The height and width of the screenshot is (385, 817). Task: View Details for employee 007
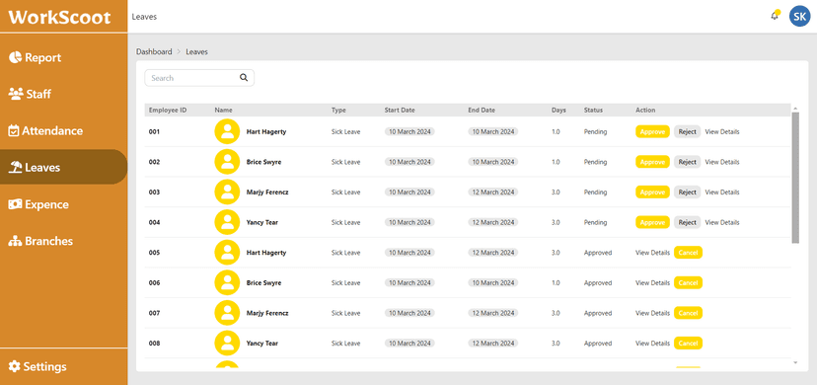pos(652,313)
